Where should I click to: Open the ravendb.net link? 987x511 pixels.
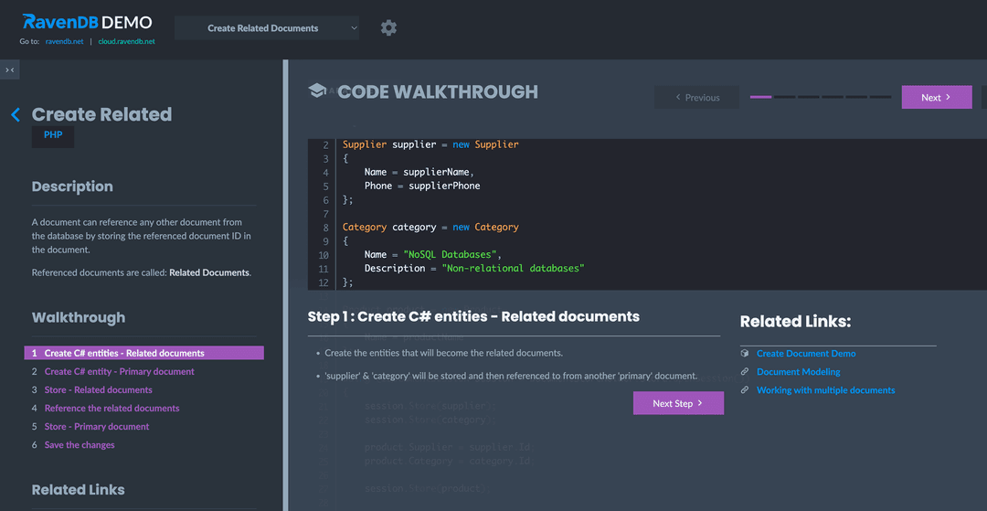(64, 41)
